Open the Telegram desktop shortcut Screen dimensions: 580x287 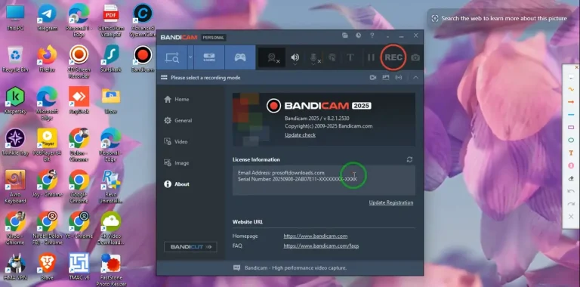click(x=47, y=18)
